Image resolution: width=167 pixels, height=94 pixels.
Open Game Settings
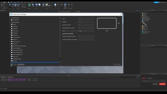point(65,5)
